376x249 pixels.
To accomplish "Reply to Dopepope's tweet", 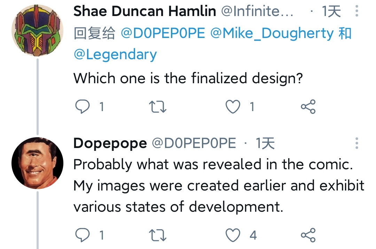I will 83,235.
